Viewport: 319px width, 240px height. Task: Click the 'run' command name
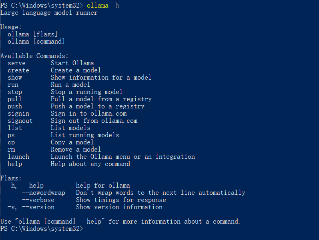(x=13, y=85)
